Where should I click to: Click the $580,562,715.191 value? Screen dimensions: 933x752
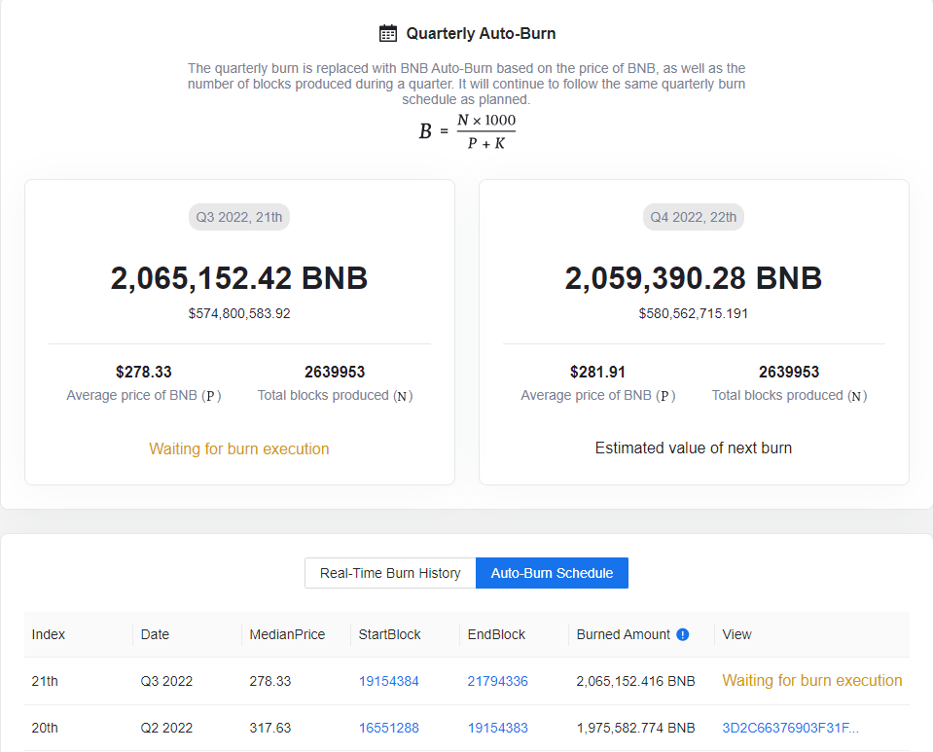tap(694, 313)
